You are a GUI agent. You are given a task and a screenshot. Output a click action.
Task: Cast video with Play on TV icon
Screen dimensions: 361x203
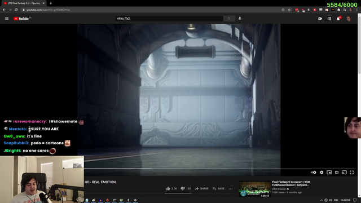tap(344, 173)
